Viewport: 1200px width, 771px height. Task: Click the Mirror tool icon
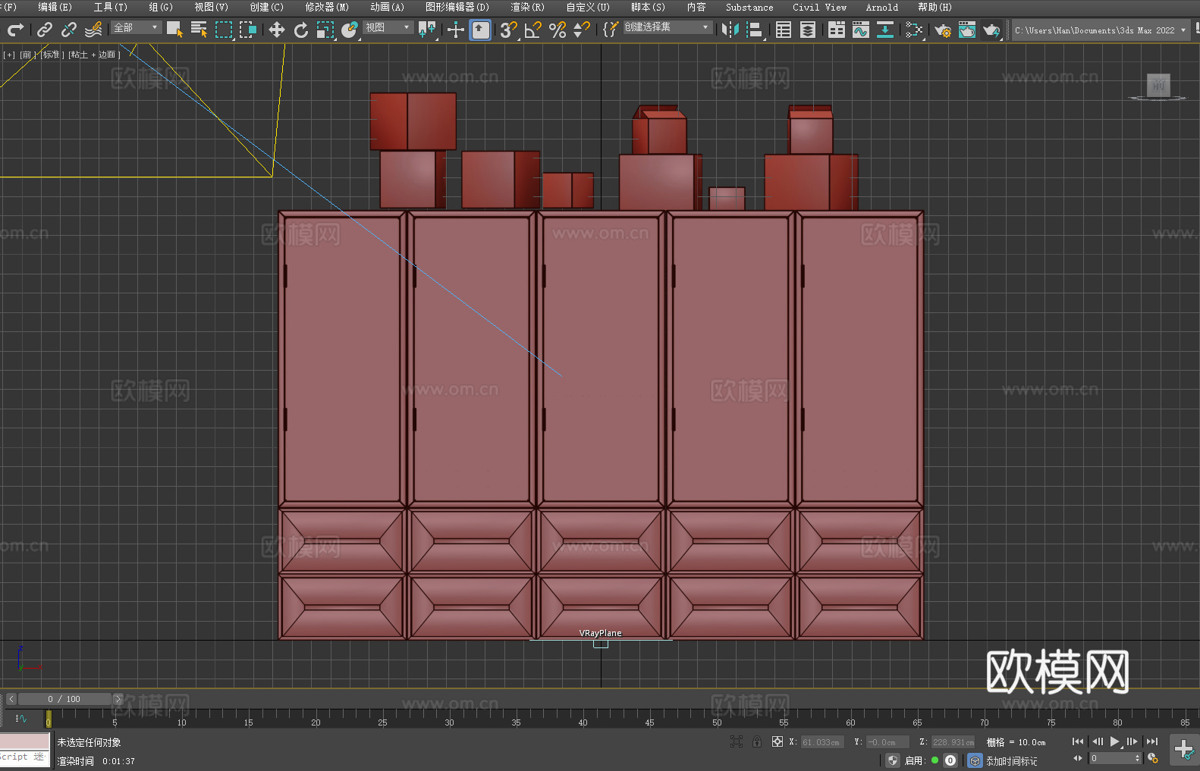point(730,30)
